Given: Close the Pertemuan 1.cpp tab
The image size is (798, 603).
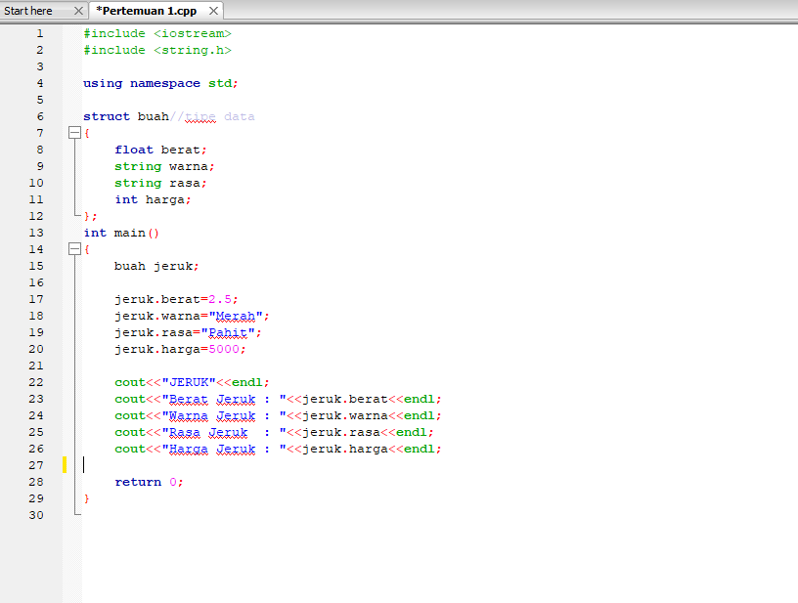Looking at the screenshot, I should (x=212, y=11).
